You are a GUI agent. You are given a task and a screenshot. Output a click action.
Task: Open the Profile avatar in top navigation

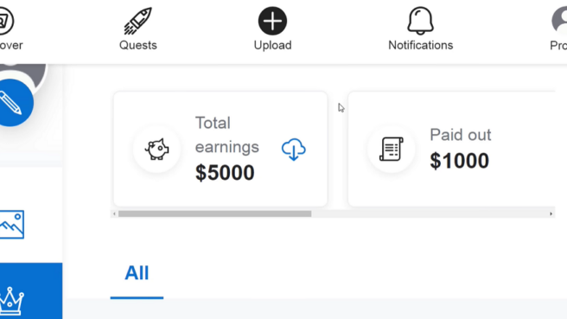click(x=559, y=21)
